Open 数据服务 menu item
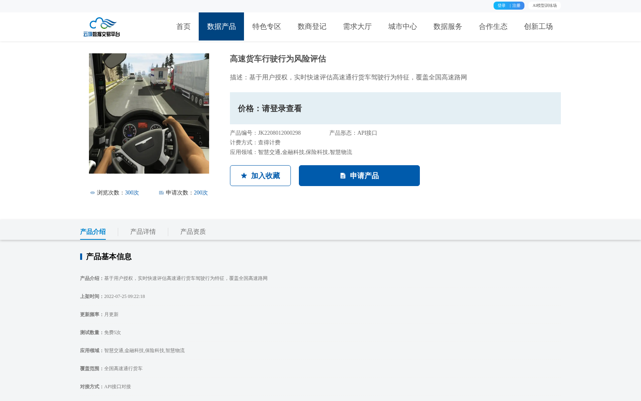 tap(448, 26)
